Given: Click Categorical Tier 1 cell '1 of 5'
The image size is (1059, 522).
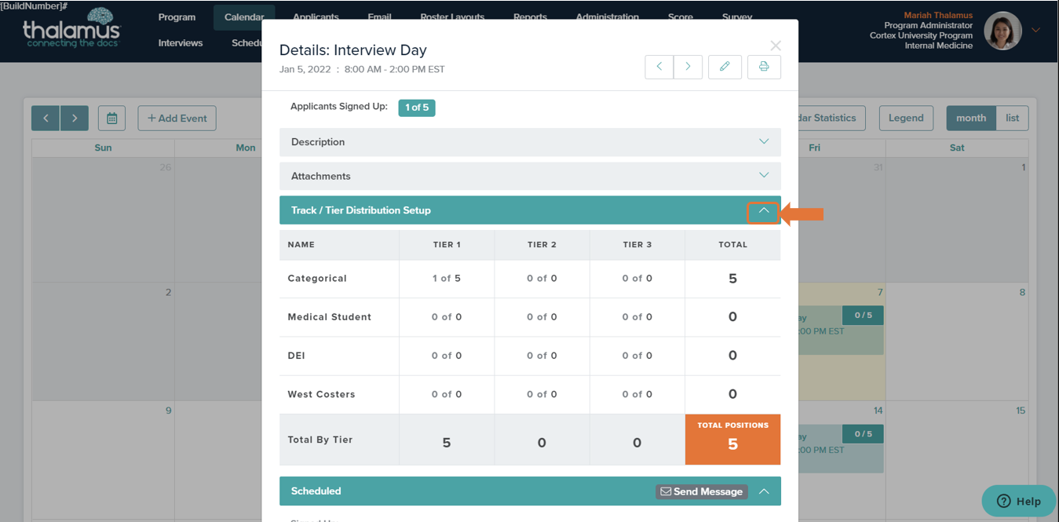Looking at the screenshot, I should point(447,279).
